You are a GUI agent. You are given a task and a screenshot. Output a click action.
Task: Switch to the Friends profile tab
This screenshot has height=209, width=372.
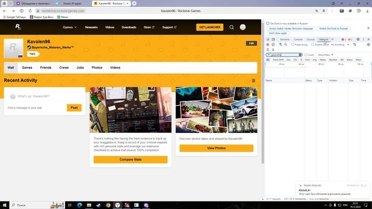point(46,67)
